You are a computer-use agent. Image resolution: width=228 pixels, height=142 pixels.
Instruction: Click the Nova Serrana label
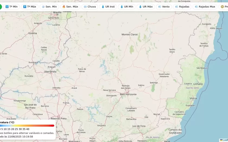click(109, 90)
